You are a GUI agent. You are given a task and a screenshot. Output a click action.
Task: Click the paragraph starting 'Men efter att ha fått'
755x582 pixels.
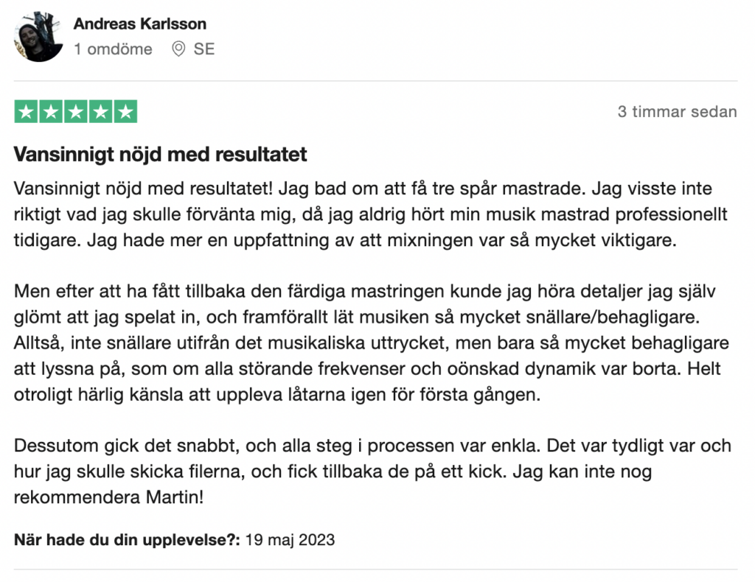click(x=372, y=343)
